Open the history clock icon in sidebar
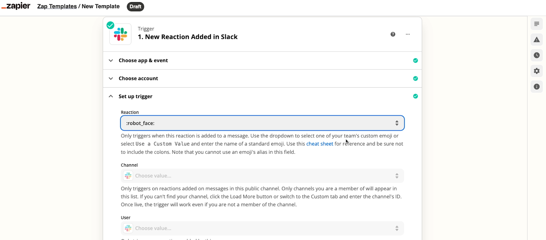 point(537,55)
